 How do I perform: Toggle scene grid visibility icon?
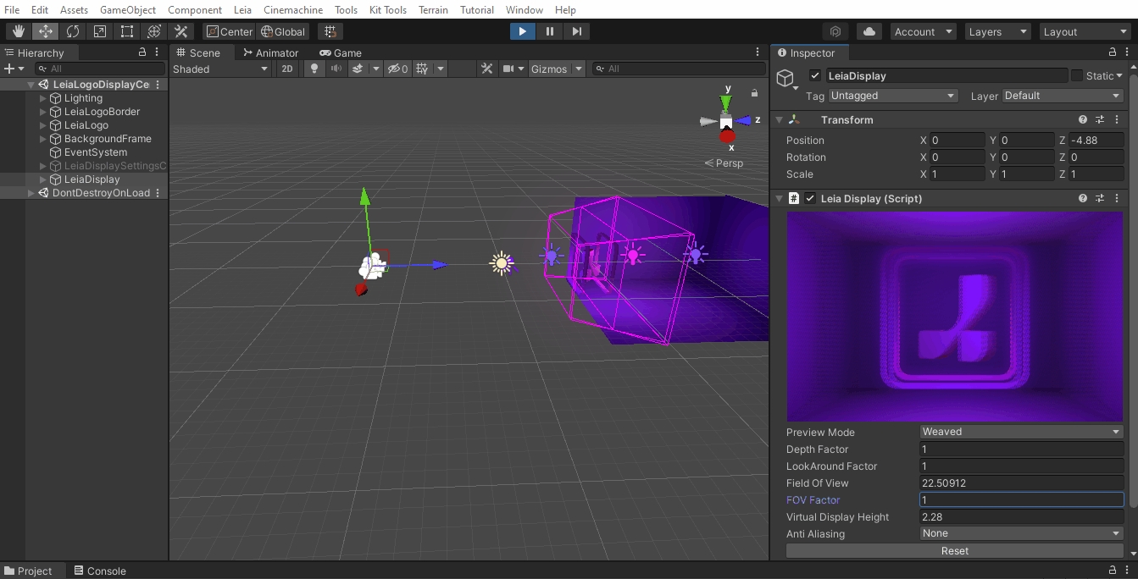[x=422, y=69]
